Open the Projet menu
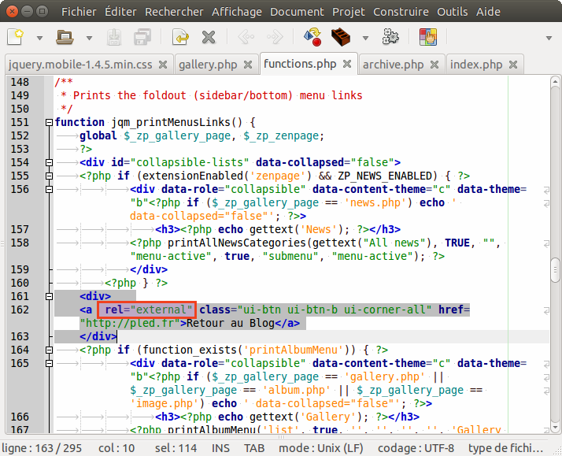 click(349, 12)
